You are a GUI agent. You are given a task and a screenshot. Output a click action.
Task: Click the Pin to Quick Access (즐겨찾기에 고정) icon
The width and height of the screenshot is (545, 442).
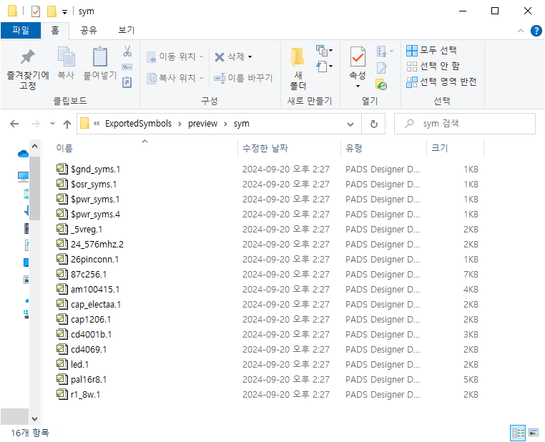pyautogui.click(x=27, y=59)
